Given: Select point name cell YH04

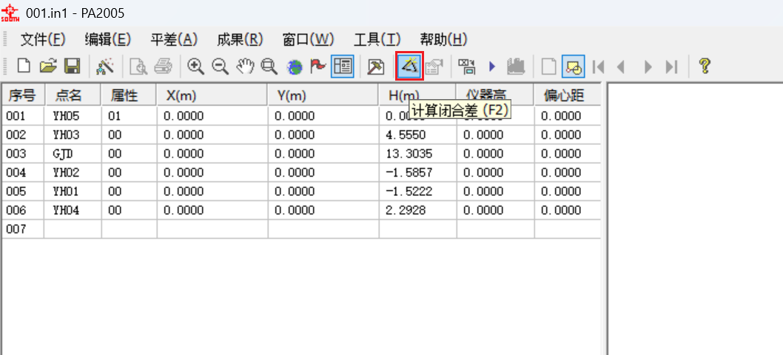Looking at the screenshot, I should click(x=73, y=211).
